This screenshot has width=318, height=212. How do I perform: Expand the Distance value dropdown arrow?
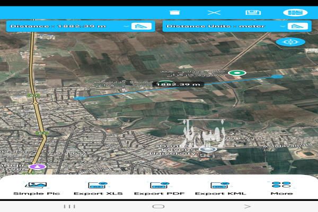click(126, 26)
